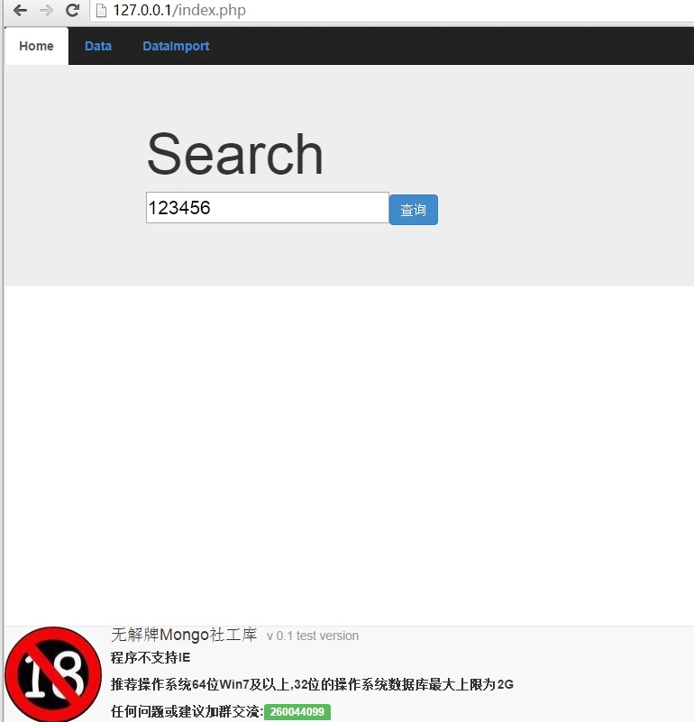The height and width of the screenshot is (722, 694).
Task: Click the blank white results area
Action: coord(348,450)
